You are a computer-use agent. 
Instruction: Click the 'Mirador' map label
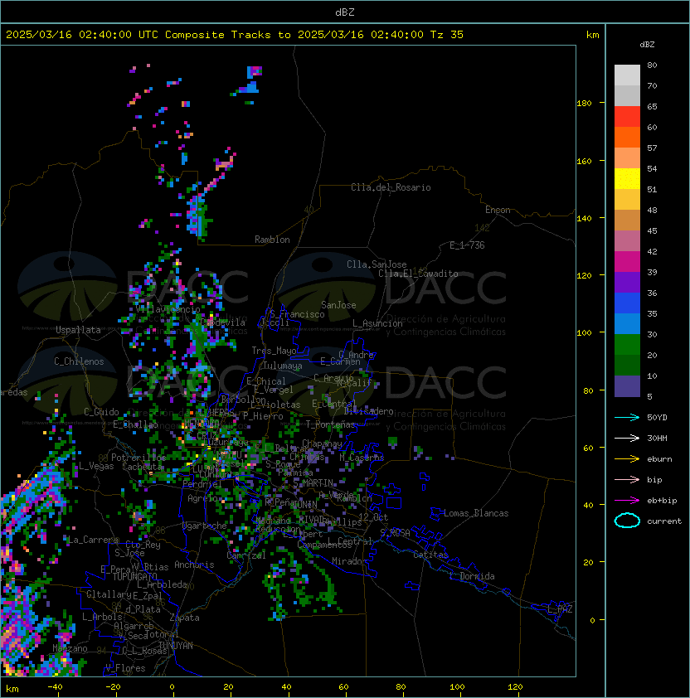click(350, 561)
